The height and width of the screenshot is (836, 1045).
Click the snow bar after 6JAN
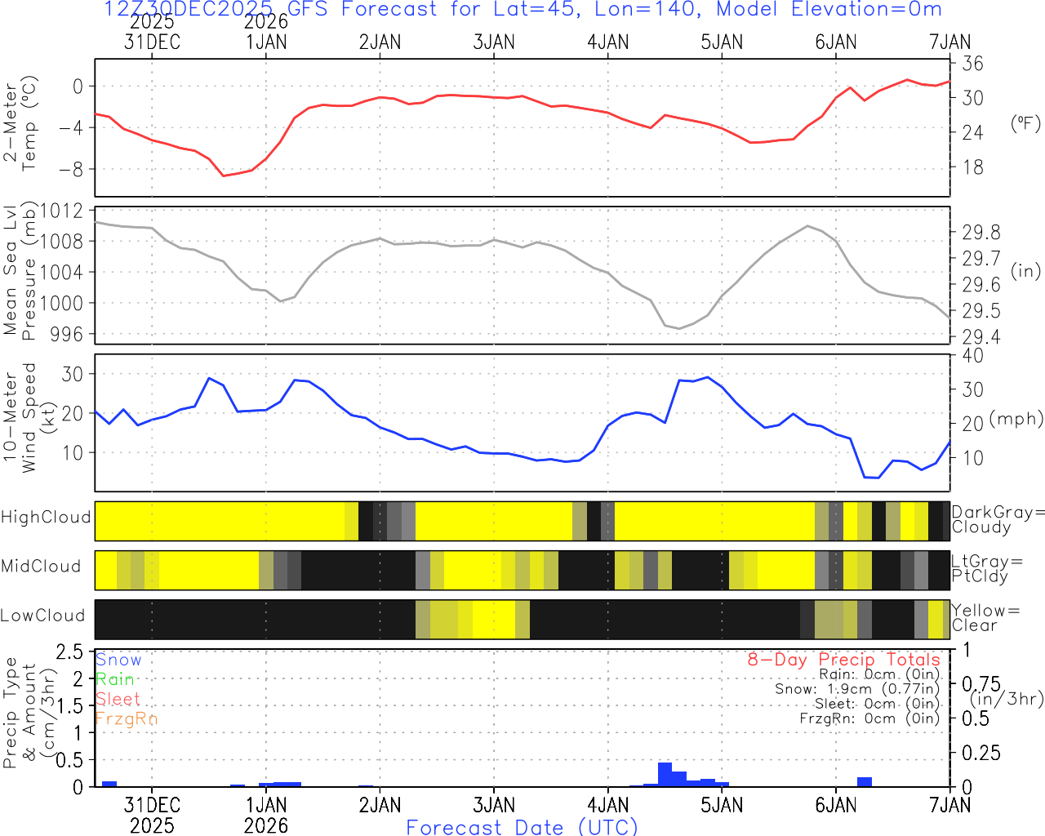(865, 782)
